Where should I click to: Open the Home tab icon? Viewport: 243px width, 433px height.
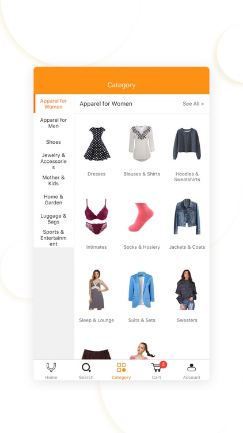pos(51,368)
